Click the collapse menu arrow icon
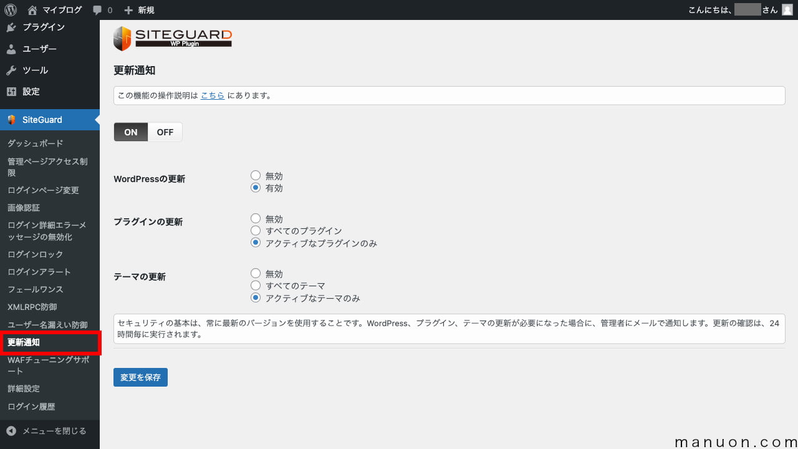 coord(11,431)
